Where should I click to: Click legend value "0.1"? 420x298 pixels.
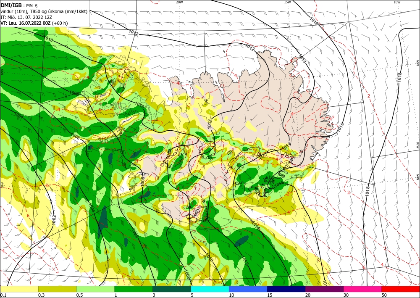point(3,295)
